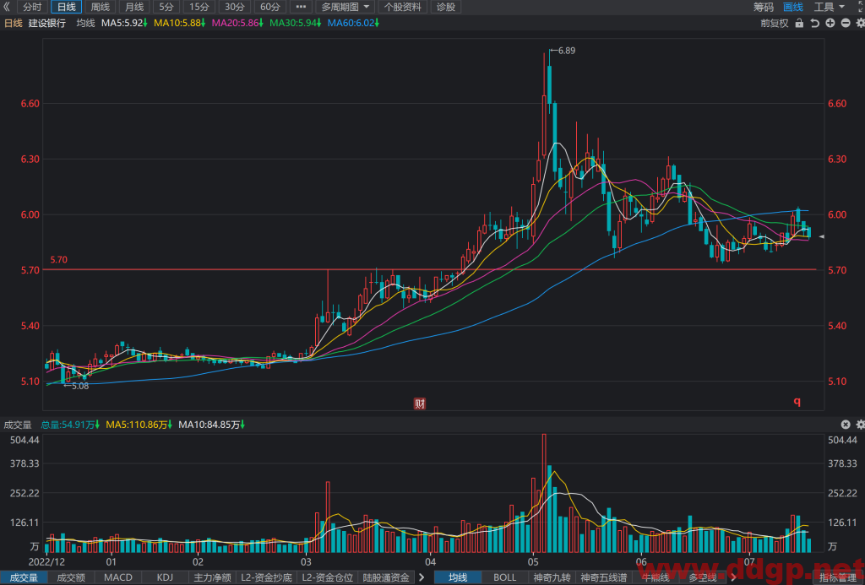Open main chart settings gear
Screen dimensions: 865x585
tap(860, 23)
